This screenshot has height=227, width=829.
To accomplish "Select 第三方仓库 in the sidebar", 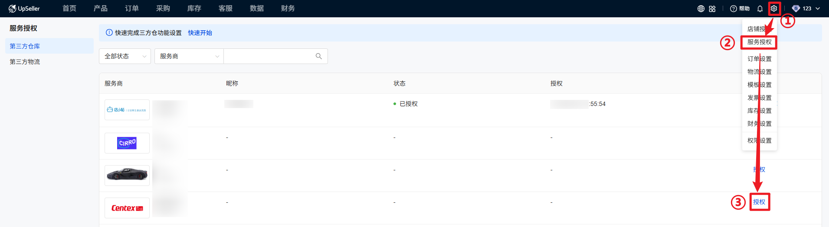I will click(49, 46).
